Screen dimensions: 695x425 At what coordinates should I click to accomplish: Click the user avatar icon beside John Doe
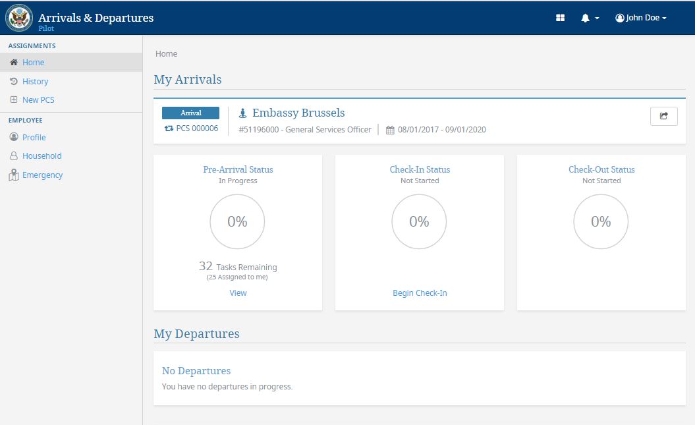pos(620,18)
